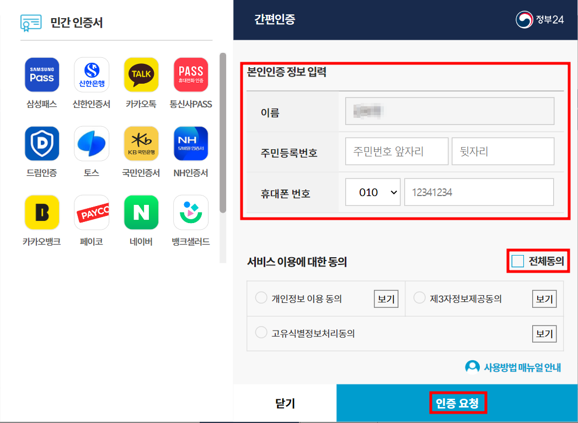The height and width of the screenshot is (423, 578).
Task: Select the Naver certificate icon
Action: [x=141, y=211]
